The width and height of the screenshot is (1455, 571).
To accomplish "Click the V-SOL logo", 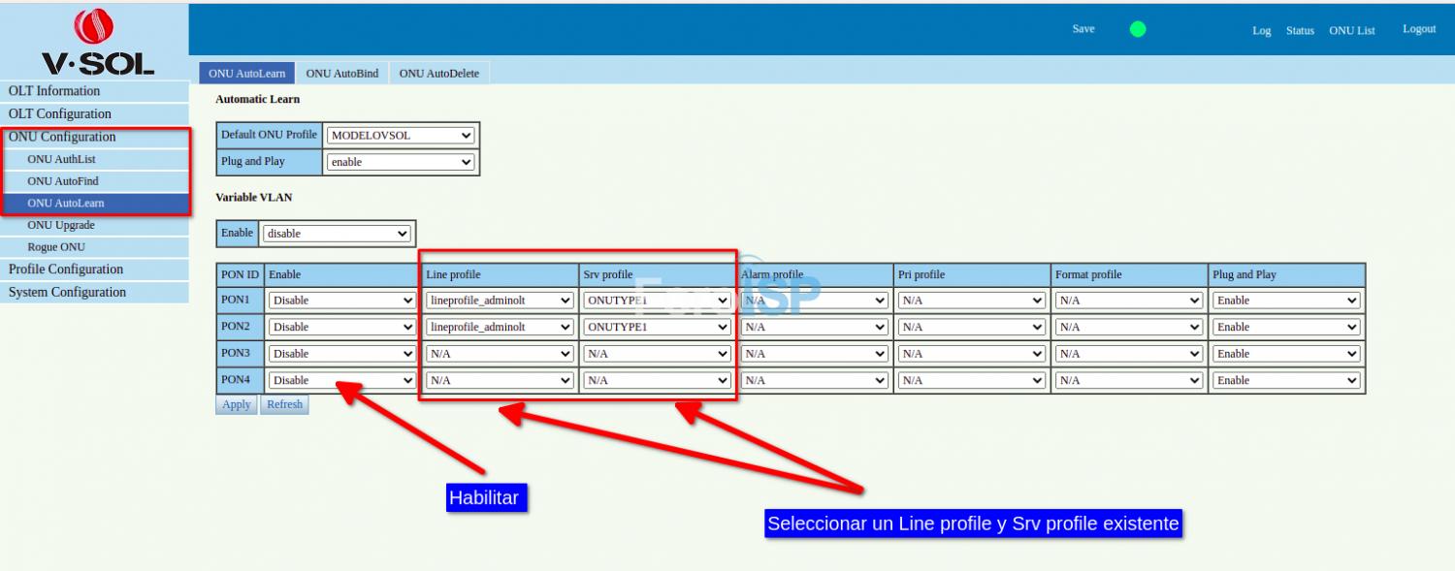I will point(94,43).
